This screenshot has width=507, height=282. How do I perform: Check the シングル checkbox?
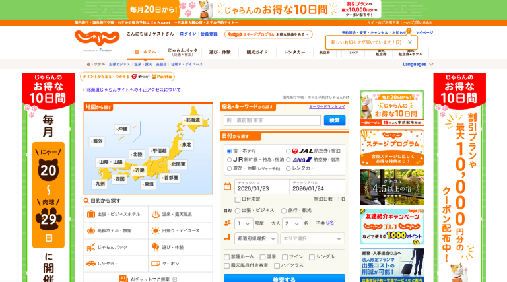pyautogui.click(x=312, y=257)
